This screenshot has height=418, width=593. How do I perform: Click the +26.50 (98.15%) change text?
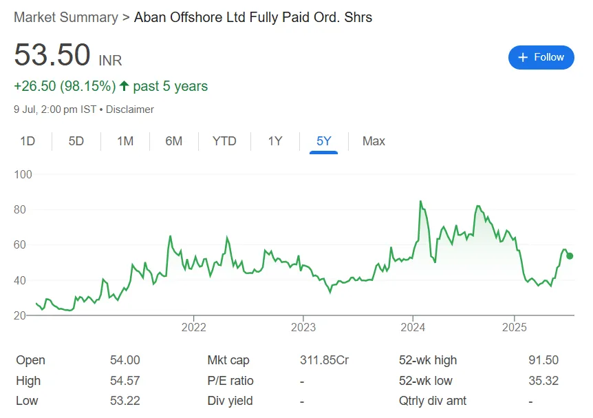click(65, 86)
